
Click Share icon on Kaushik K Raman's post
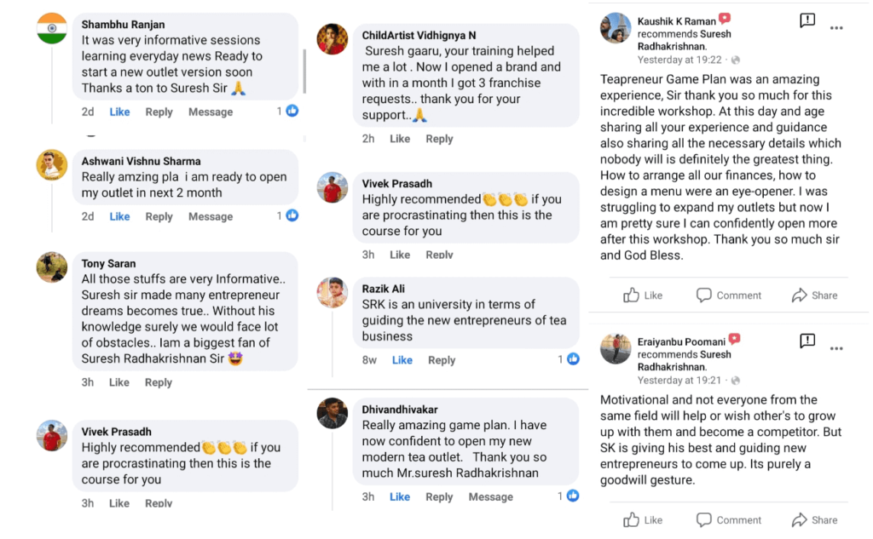point(800,295)
